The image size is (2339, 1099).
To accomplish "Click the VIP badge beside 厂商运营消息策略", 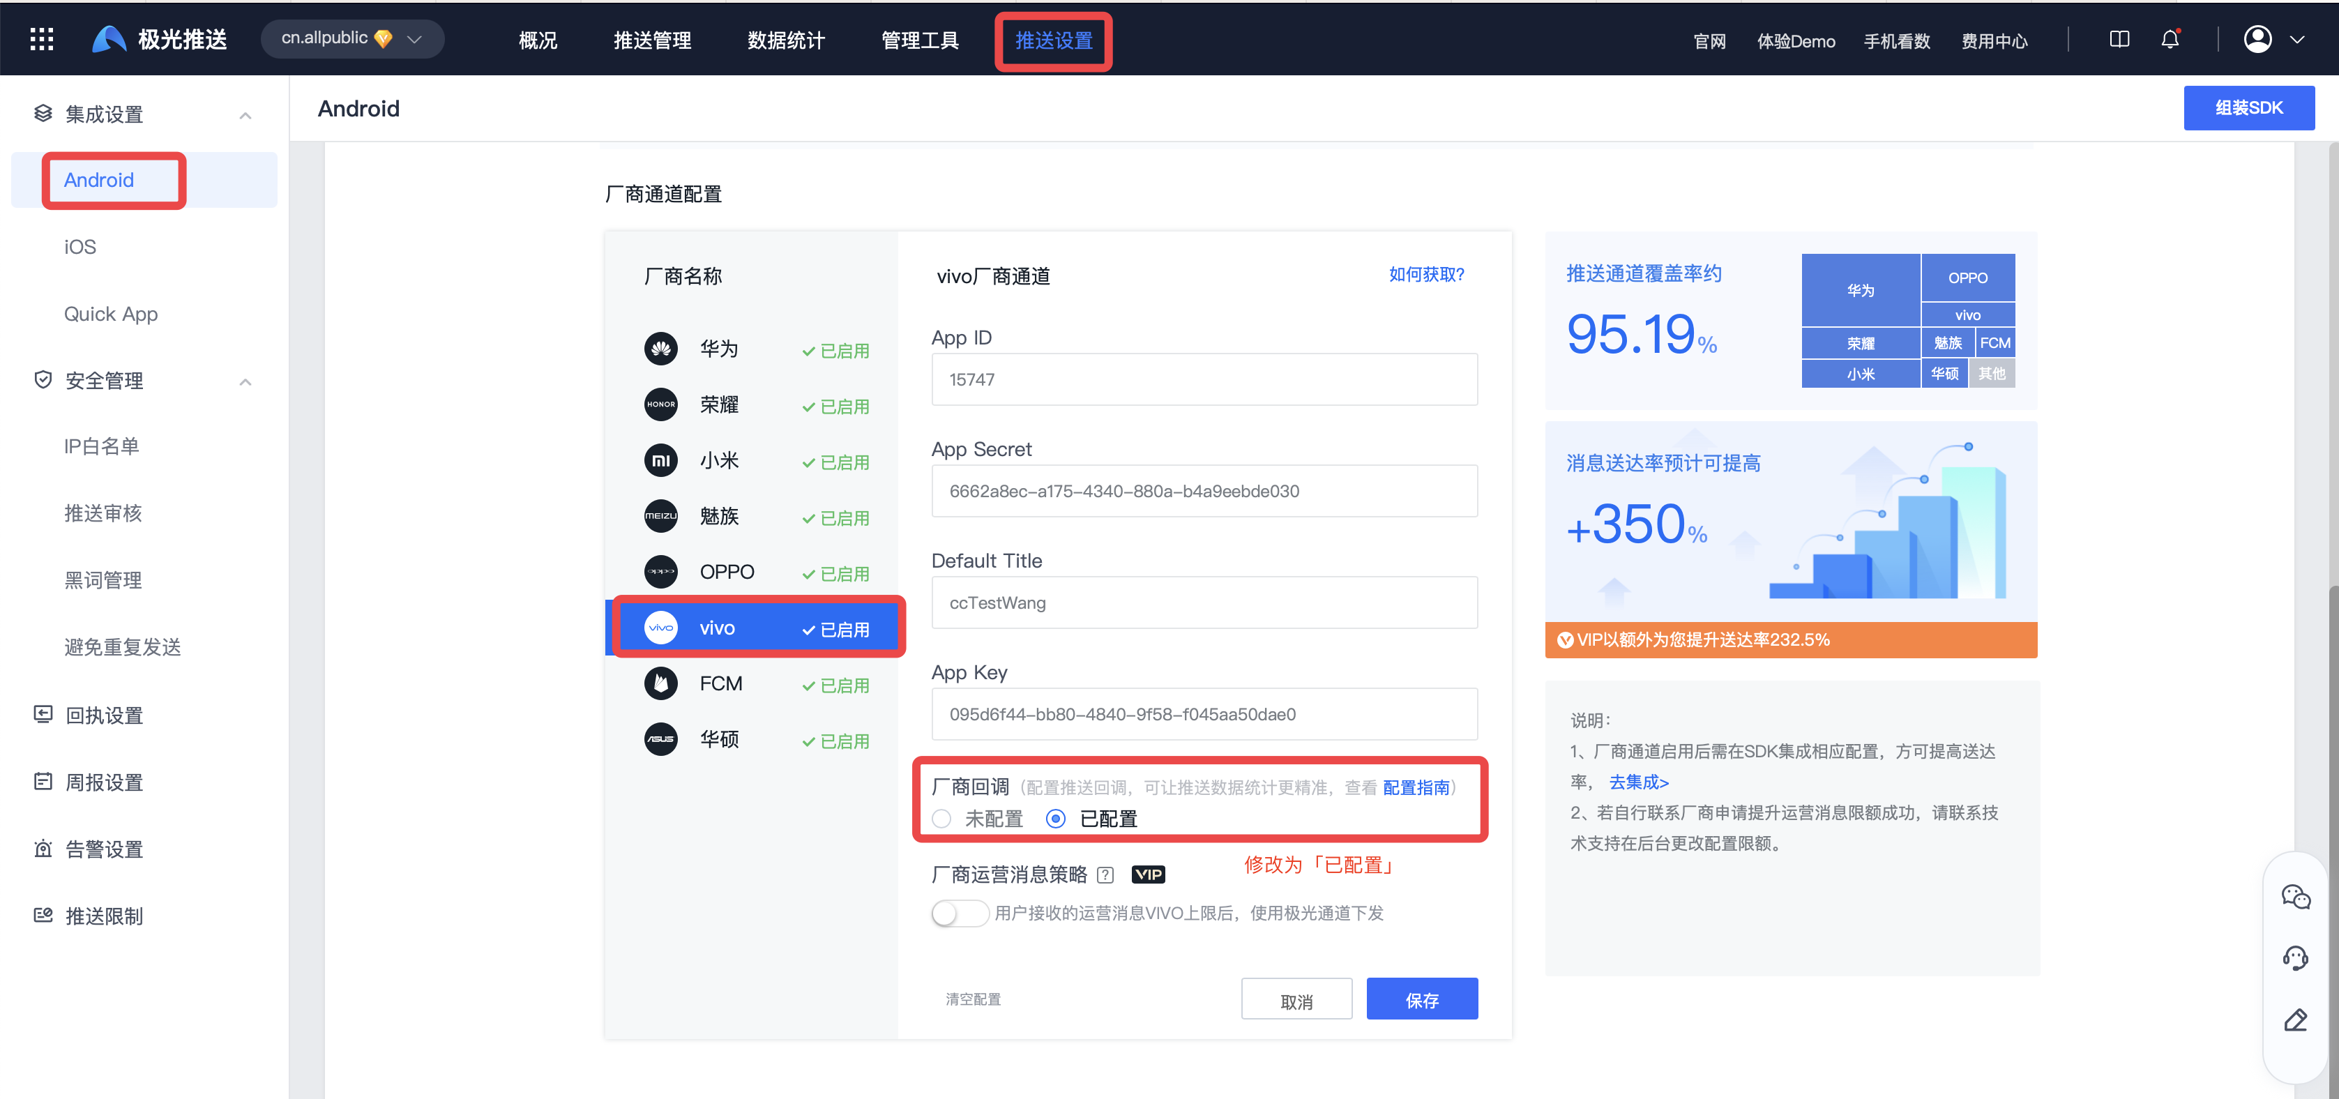I will [x=1148, y=874].
